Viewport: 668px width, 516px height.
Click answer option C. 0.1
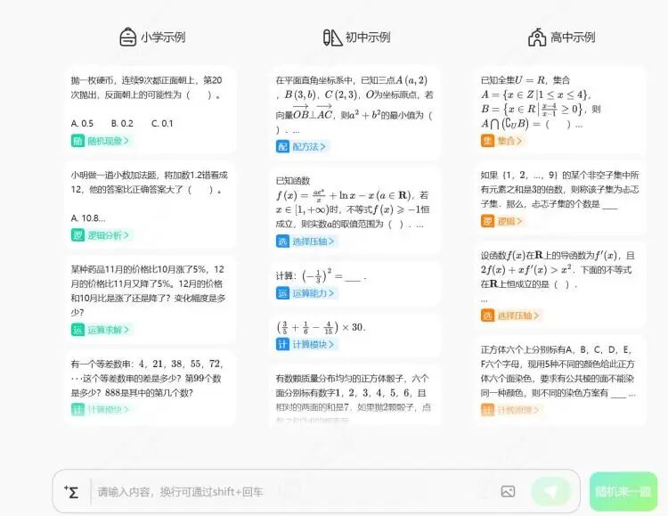click(x=162, y=124)
